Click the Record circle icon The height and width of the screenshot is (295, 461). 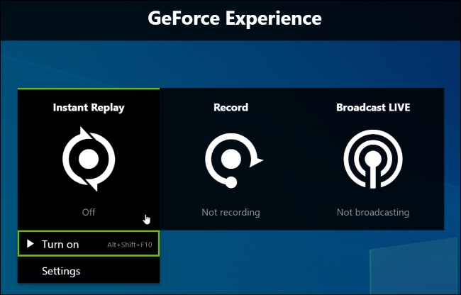(x=230, y=160)
